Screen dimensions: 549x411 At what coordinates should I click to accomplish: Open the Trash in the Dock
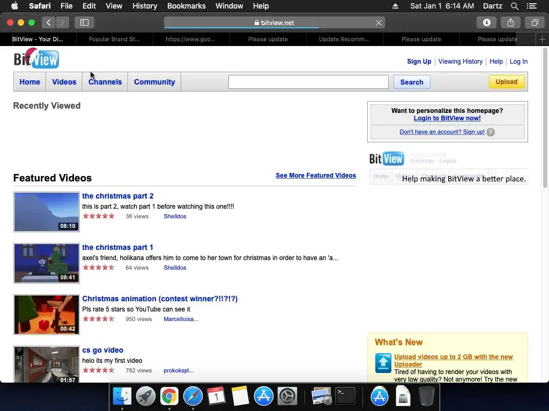(x=426, y=397)
